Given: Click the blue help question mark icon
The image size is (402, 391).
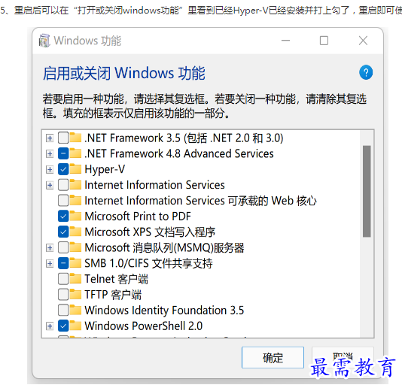Looking at the screenshot, I should [366, 72].
